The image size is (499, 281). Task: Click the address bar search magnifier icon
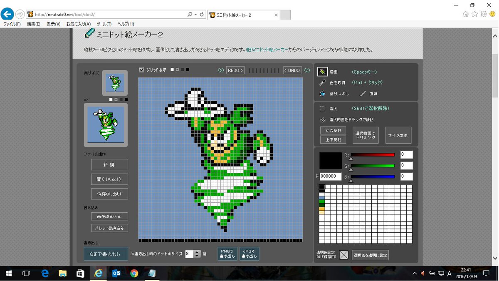[190, 14]
